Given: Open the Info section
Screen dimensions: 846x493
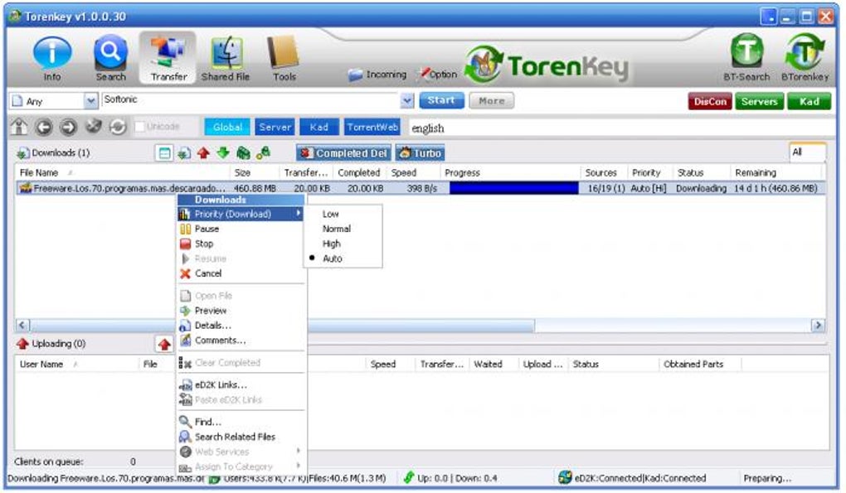Looking at the screenshot, I should point(51,59).
